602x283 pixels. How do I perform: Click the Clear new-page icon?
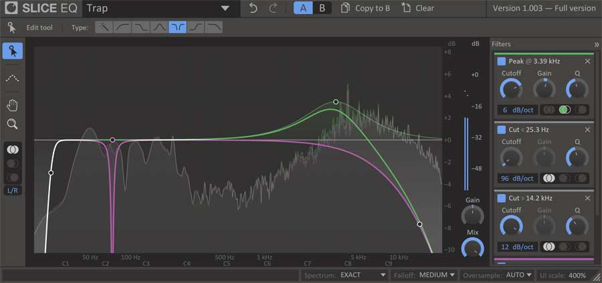[x=406, y=8]
